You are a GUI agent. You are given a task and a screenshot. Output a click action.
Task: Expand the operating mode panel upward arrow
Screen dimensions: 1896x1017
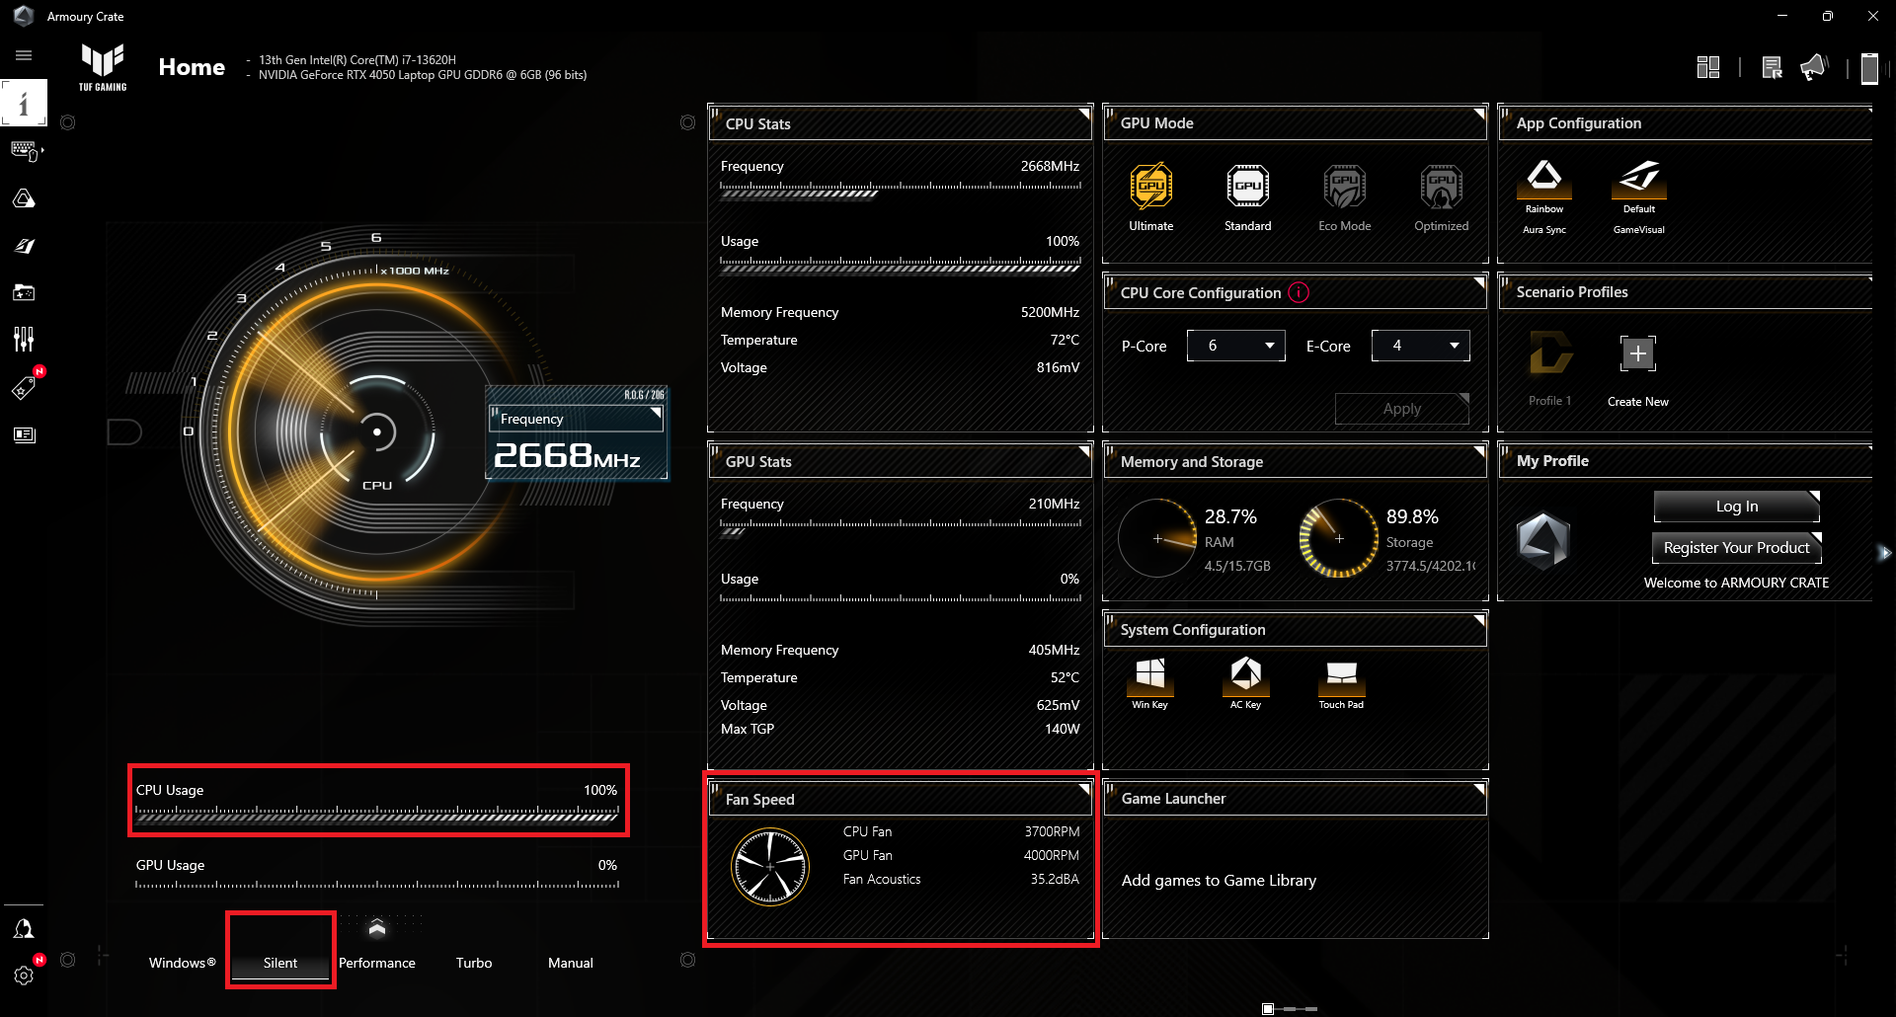point(377,928)
